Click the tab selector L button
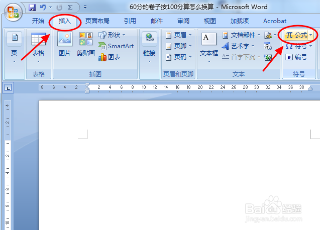Screen dimensions: 320x230 (8, 88)
